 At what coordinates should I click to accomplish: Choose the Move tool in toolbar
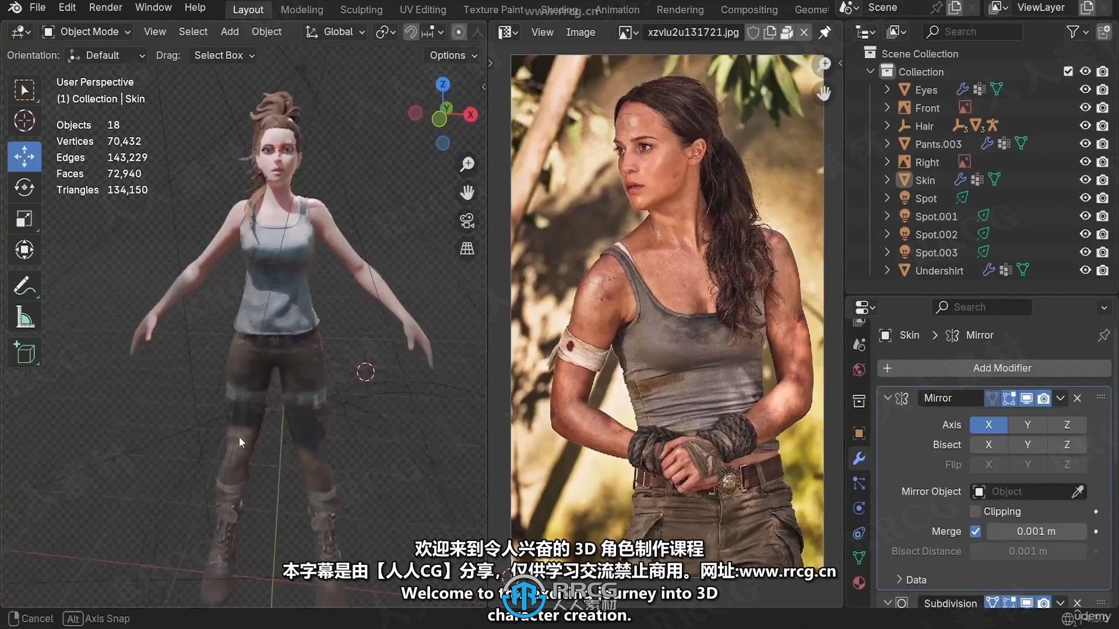pyautogui.click(x=24, y=156)
